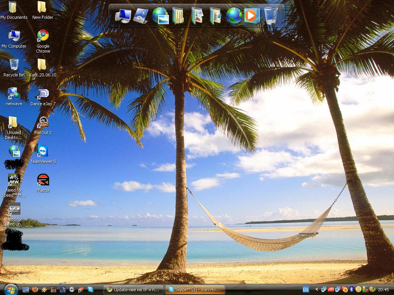Click the 20:45 system clock
This screenshot has height=295, width=394.
click(383, 289)
